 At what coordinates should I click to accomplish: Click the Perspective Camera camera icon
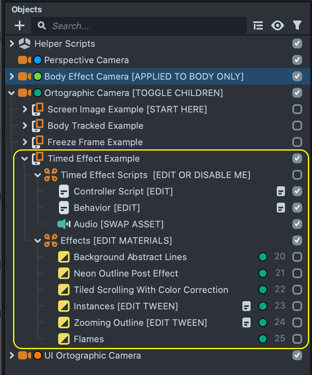pyautogui.click(x=24, y=60)
